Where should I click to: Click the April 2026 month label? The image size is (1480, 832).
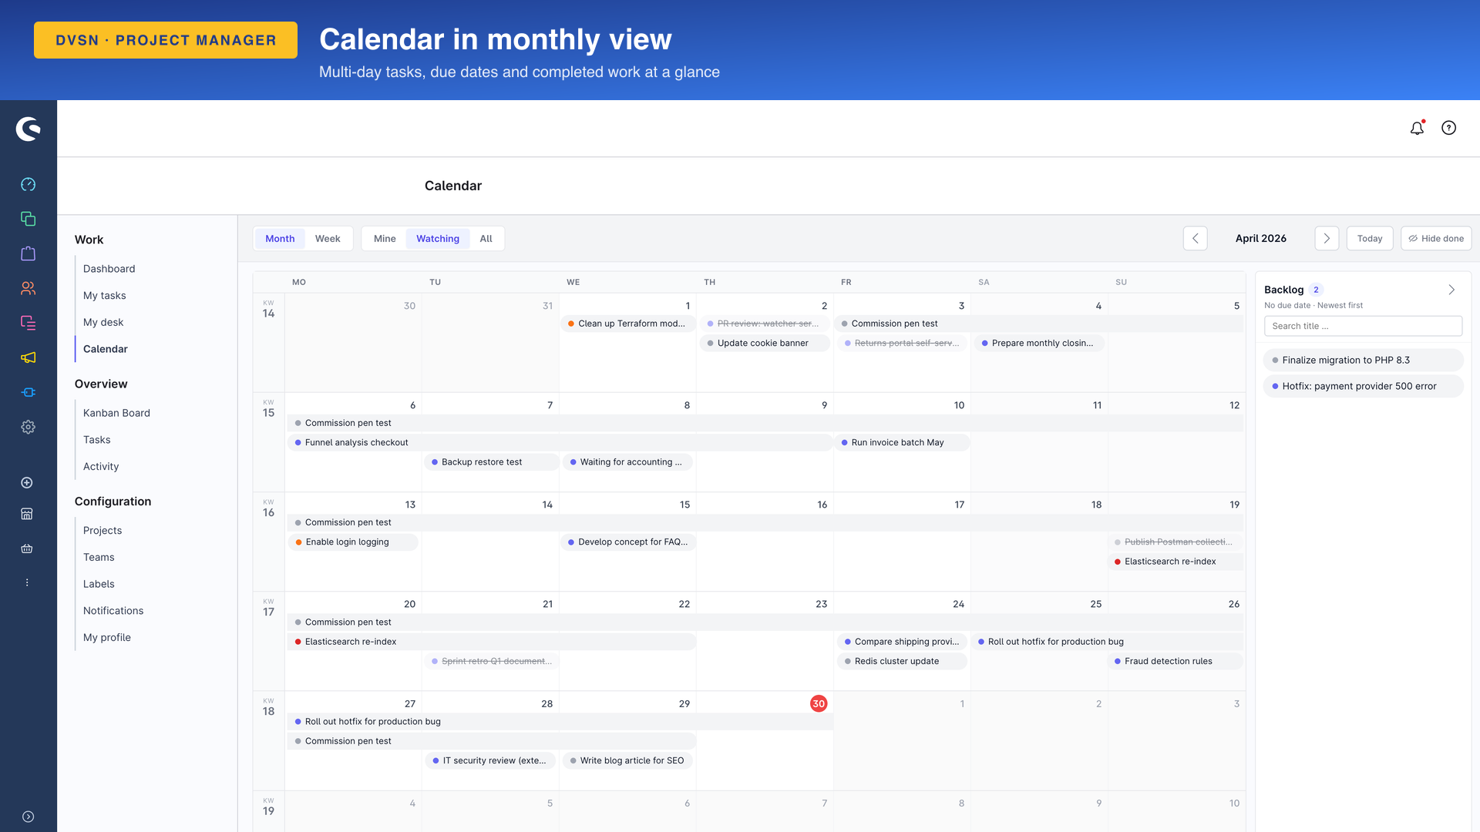tap(1261, 238)
